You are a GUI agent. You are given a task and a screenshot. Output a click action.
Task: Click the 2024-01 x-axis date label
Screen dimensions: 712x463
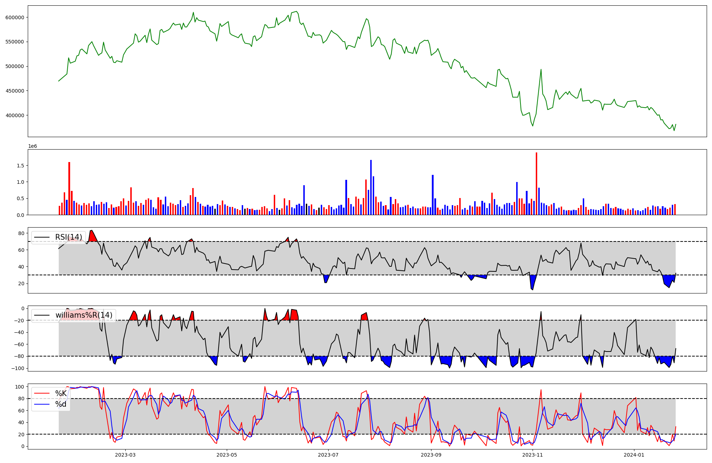(x=634, y=455)
